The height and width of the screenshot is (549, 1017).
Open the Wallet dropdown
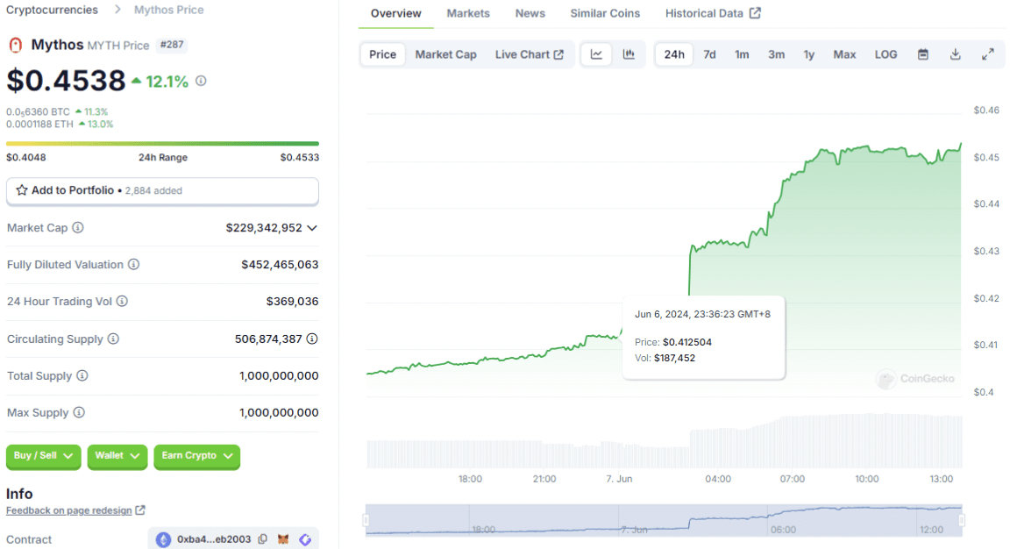click(117, 456)
